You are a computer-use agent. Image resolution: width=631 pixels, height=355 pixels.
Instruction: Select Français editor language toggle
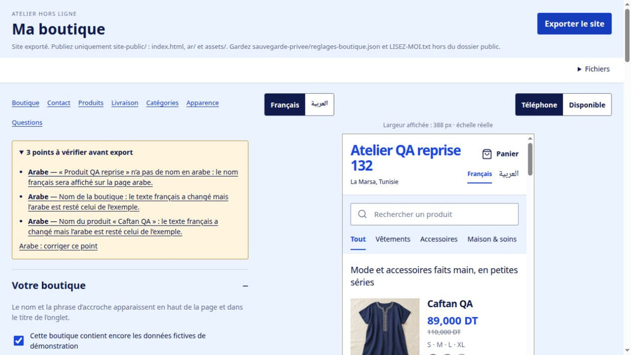[x=285, y=105]
